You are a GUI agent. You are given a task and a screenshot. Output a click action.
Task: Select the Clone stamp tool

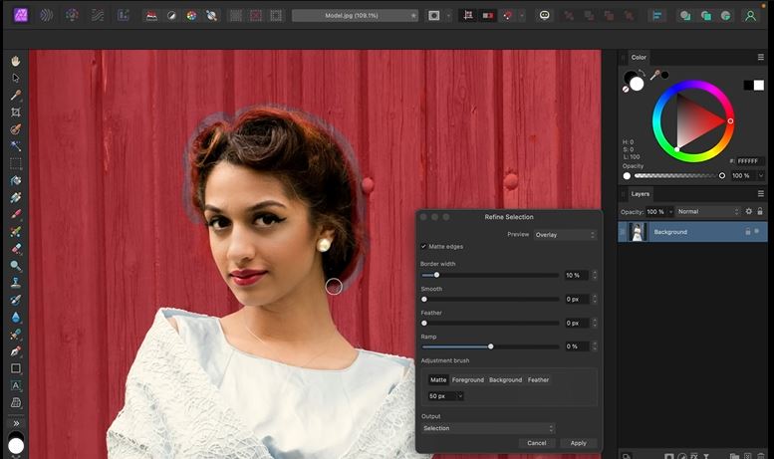pos(16,283)
